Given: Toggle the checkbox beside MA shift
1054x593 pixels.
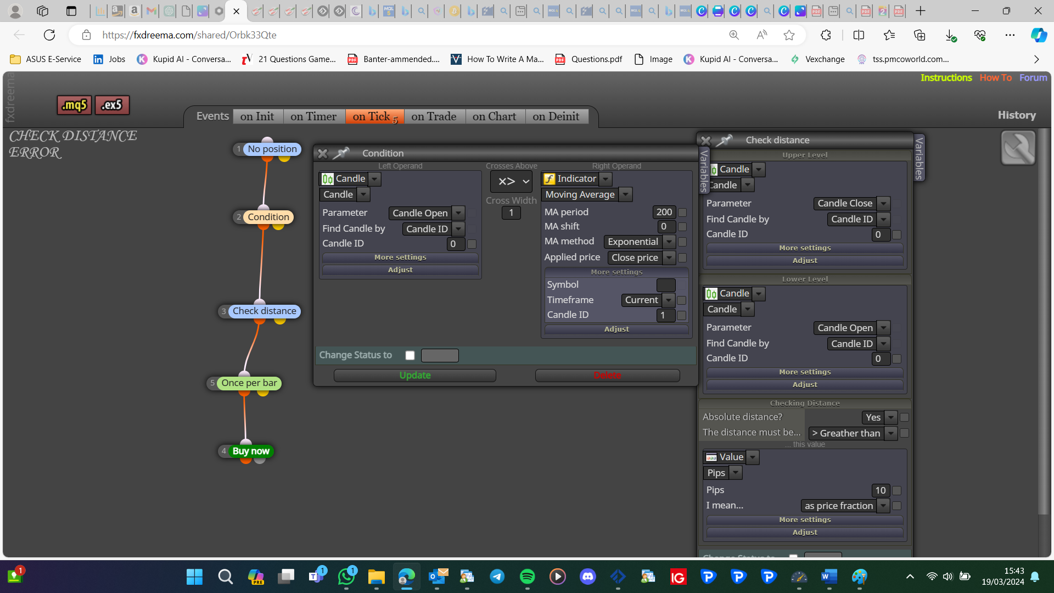Looking at the screenshot, I should pos(682,227).
